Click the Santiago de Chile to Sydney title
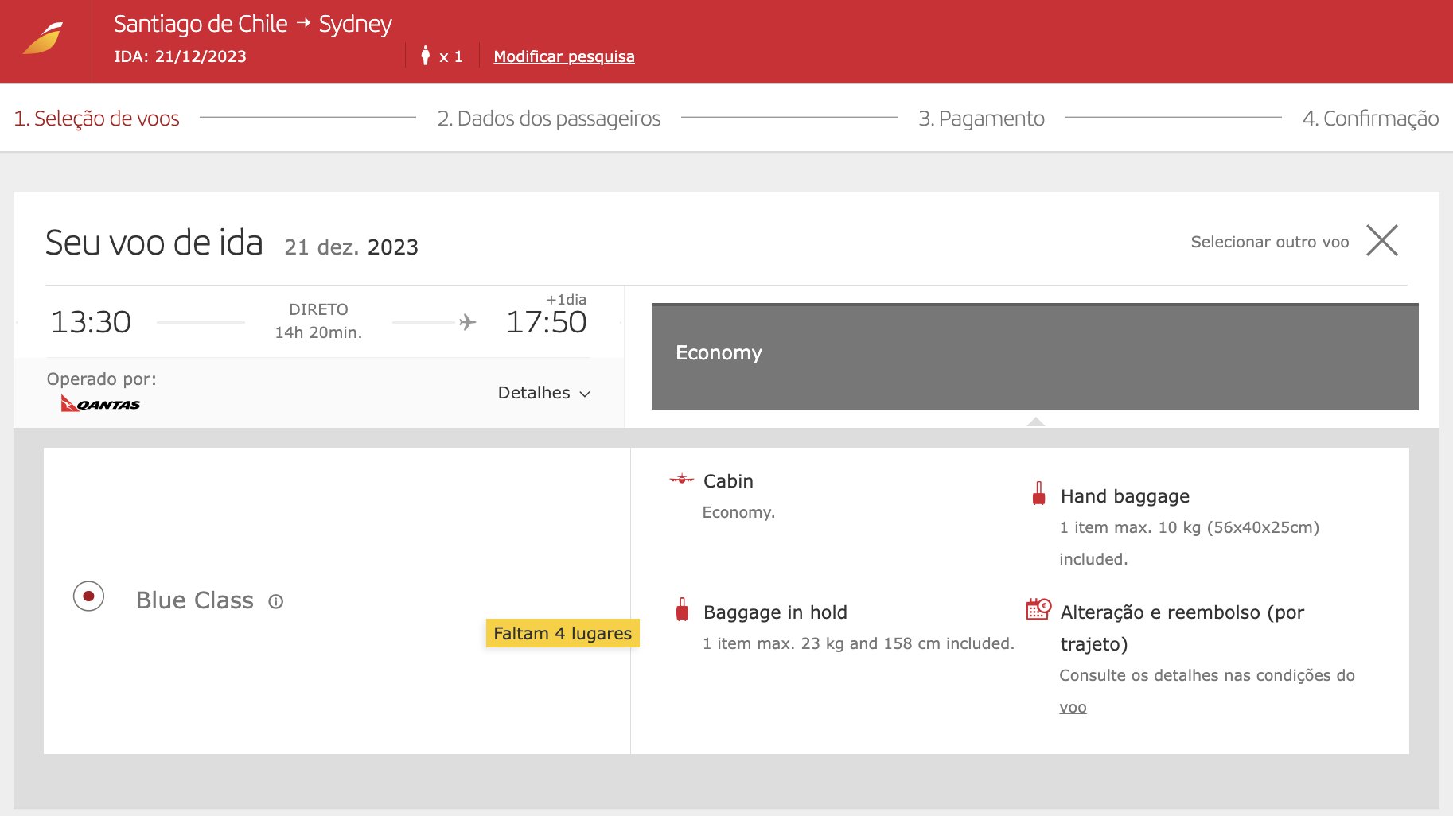1453x816 pixels. [x=253, y=24]
